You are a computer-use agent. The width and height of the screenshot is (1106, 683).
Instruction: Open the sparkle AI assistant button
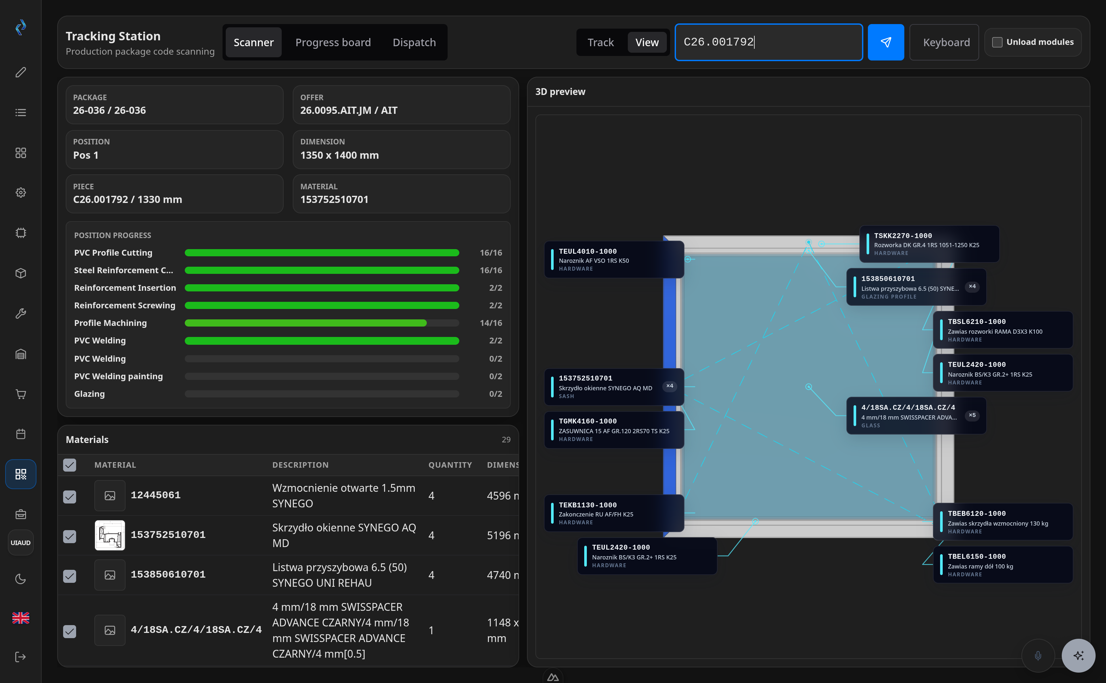[1078, 655]
